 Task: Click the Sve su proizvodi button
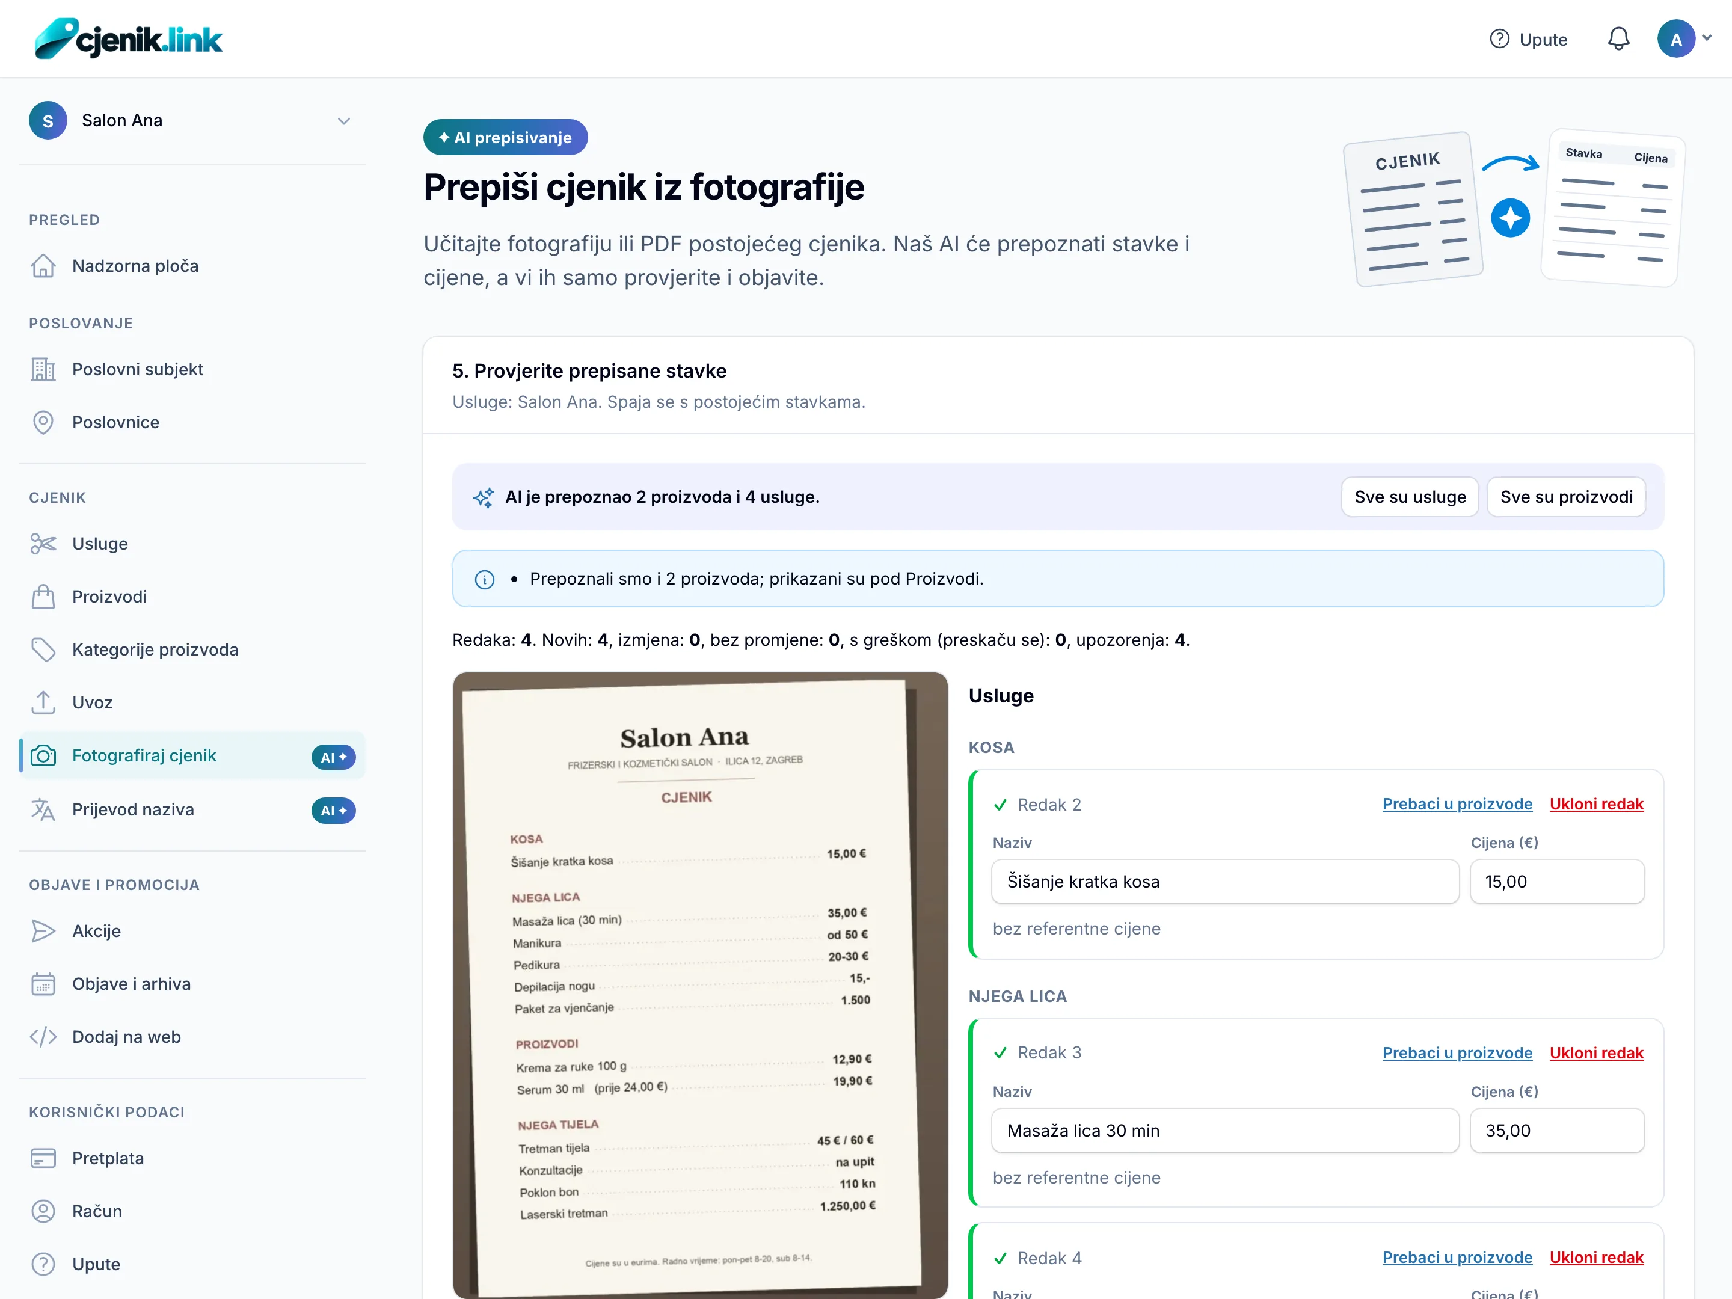pyautogui.click(x=1566, y=497)
